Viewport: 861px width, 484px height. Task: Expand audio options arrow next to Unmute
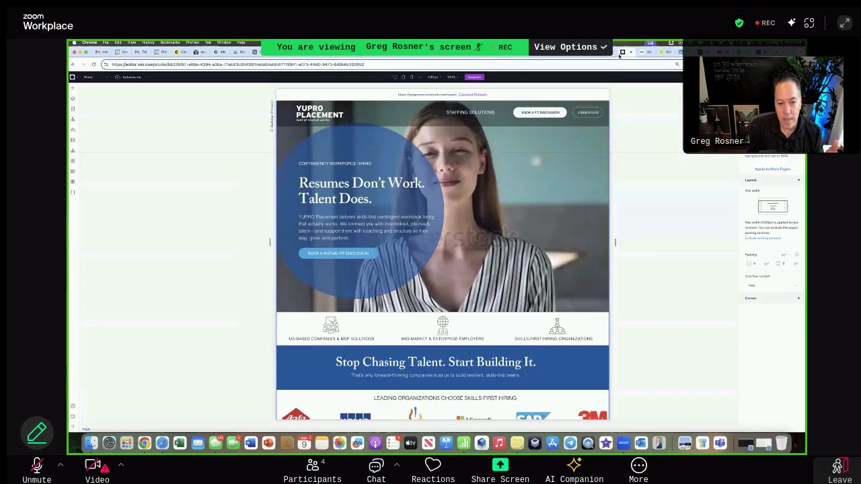[x=61, y=465]
